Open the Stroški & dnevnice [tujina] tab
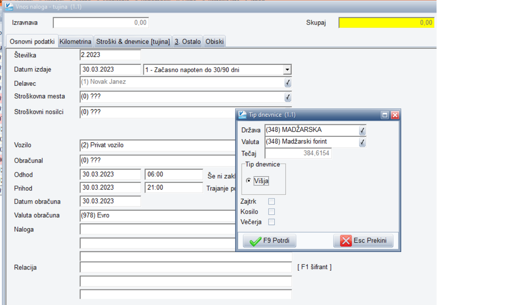Screen dimensions: 518x305 click(x=133, y=42)
